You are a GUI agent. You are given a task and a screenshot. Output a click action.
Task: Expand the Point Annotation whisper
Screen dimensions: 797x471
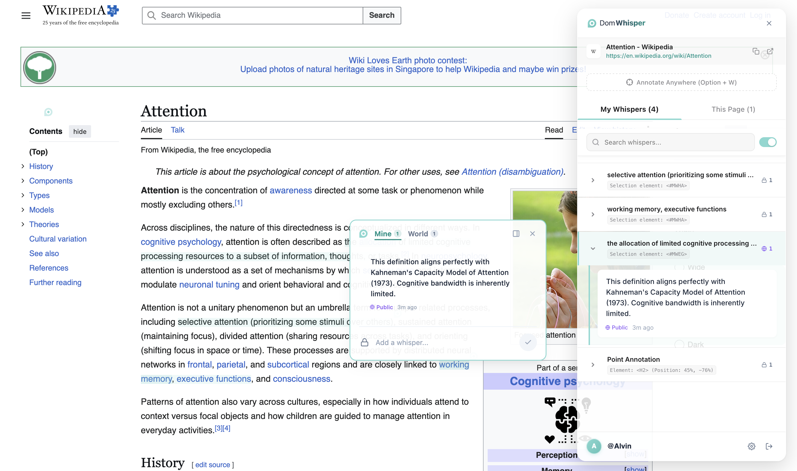coord(593,365)
